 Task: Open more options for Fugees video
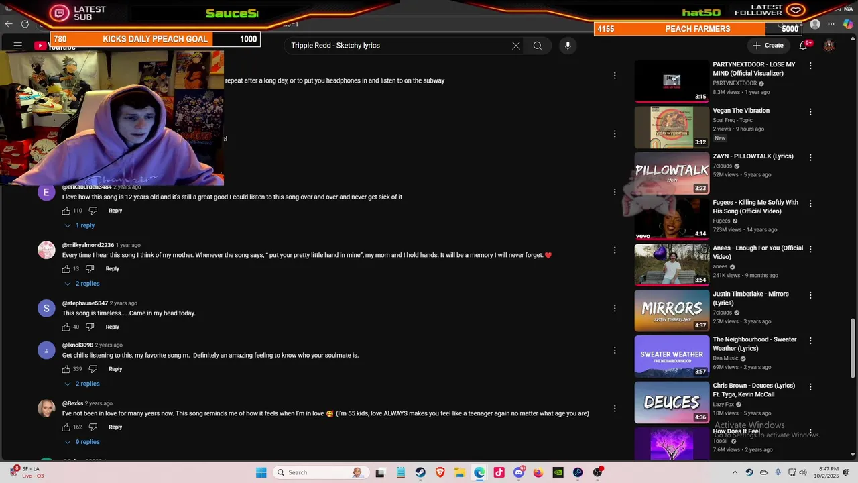point(810,203)
